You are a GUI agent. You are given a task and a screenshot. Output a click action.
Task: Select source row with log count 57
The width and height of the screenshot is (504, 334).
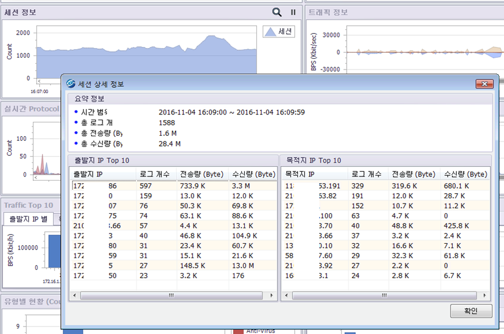[x=174, y=225]
